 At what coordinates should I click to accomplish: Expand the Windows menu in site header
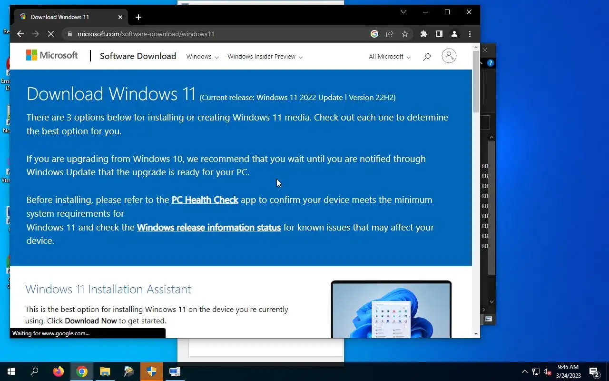click(x=203, y=56)
